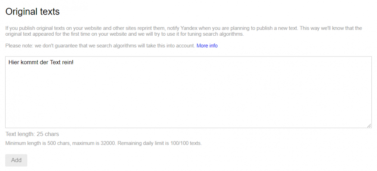Click the disabled Add button
The height and width of the screenshot is (171, 377).
click(16, 160)
